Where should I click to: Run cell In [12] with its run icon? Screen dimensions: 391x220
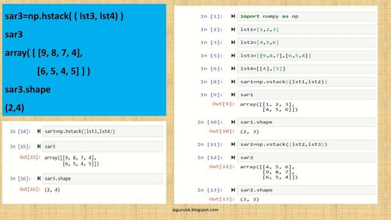pos(233,158)
